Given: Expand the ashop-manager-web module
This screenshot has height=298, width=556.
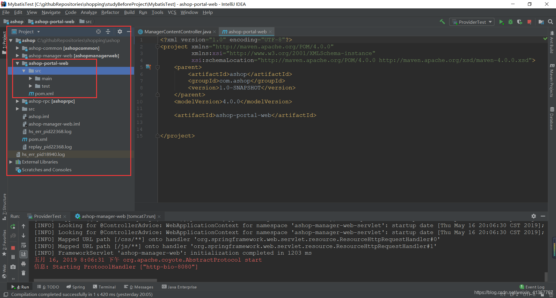Looking at the screenshot, I should click(x=17, y=56).
